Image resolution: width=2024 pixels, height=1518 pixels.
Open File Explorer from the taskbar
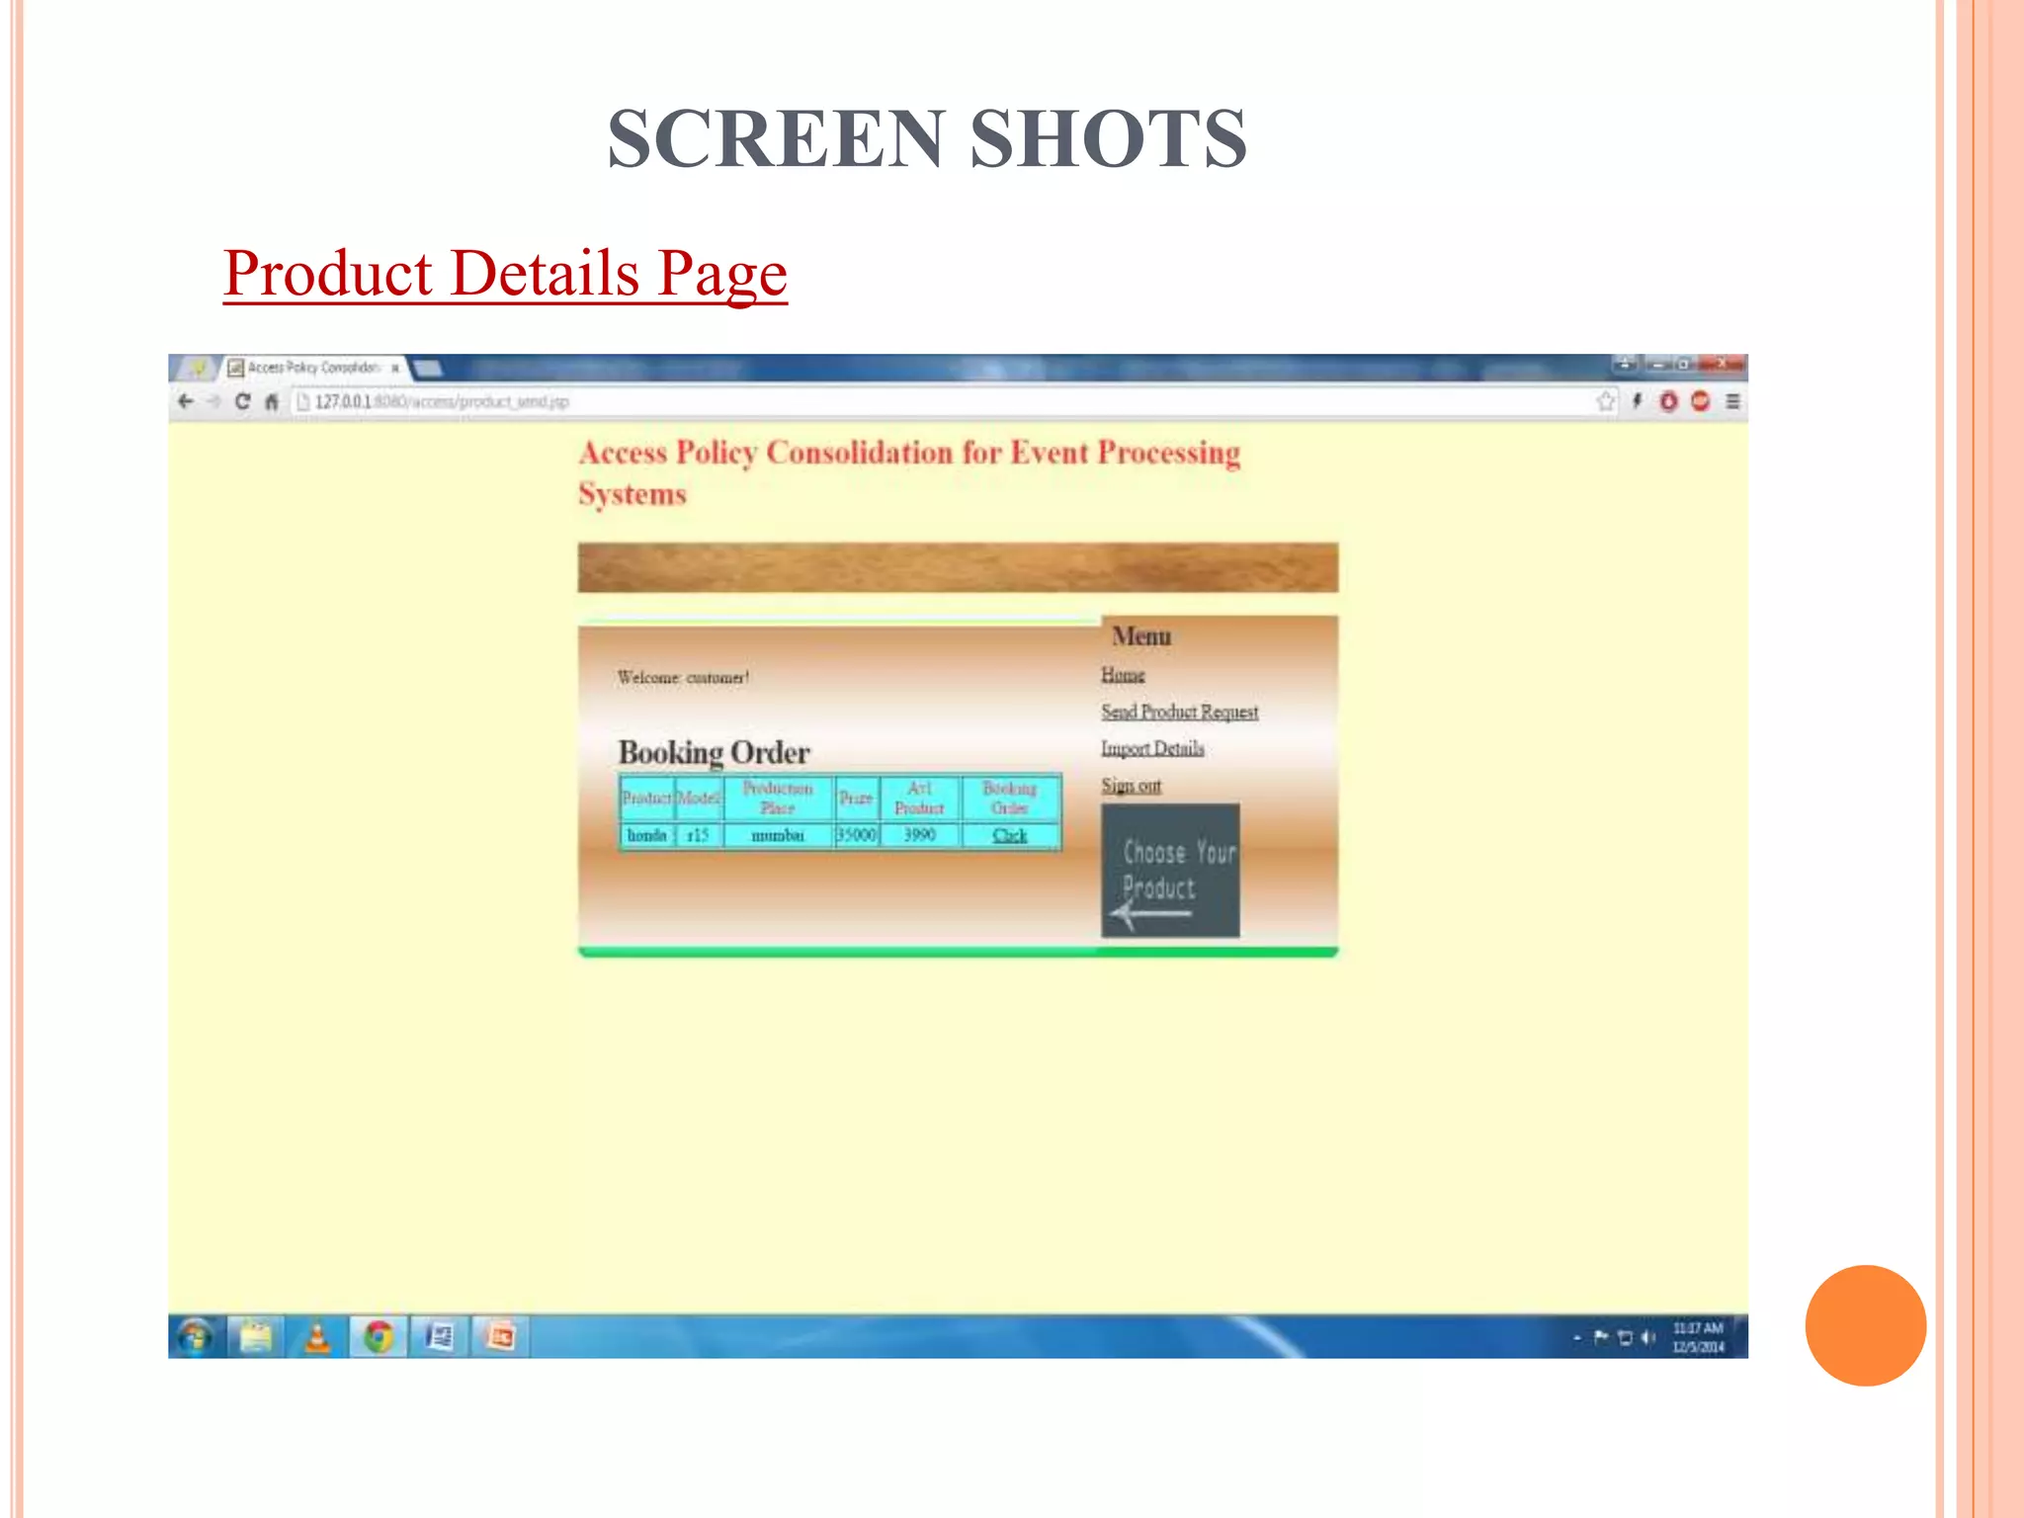click(x=256, y=1336)
